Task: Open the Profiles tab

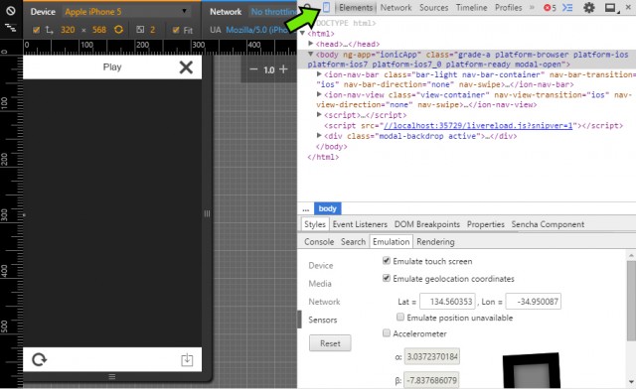Action: click(x=508, y=7)
